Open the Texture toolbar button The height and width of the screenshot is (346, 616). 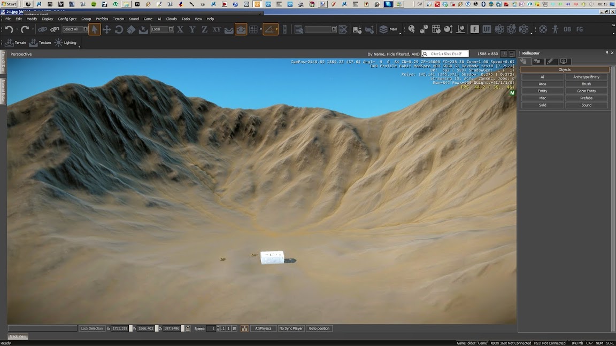click(x=40, y=43)
